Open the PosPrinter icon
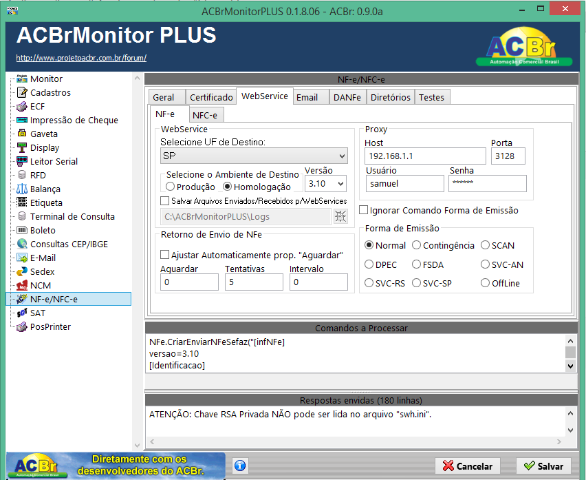The image size is (586, 480). point(22,326)
